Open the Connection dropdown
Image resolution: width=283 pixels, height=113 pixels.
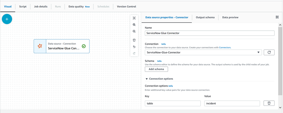click(x=203, y=53)
